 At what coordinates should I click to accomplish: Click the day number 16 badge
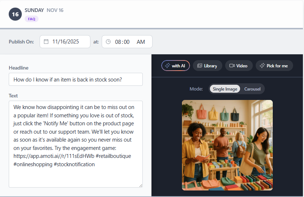click(x=15, y=14)
